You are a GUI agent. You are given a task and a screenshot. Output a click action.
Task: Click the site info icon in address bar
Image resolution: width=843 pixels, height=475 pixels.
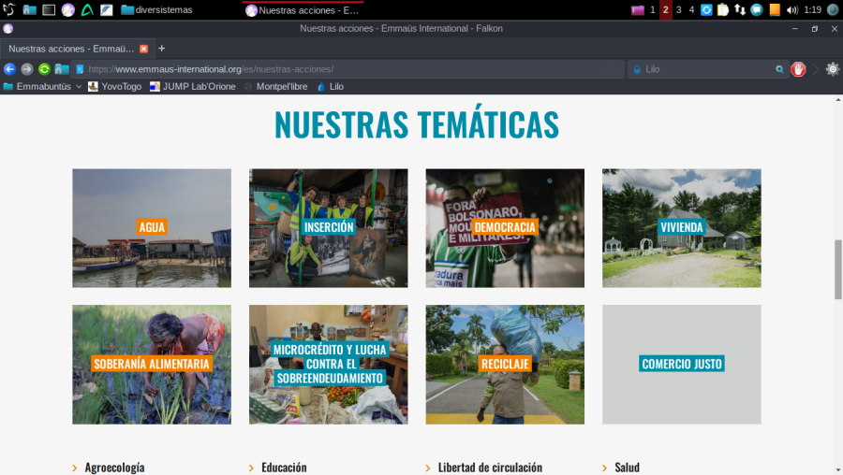tap(81, 69)
